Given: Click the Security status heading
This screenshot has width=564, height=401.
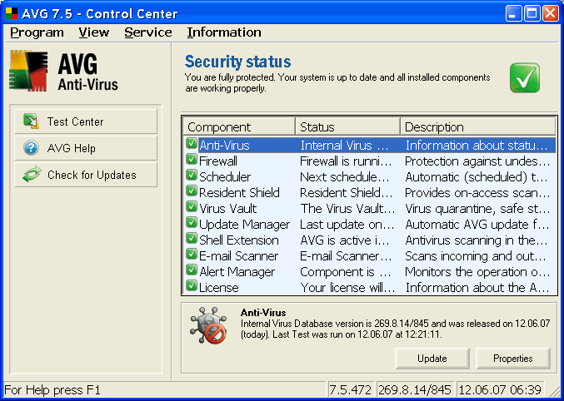Looking at the screenshot, I should coord(237,62).
